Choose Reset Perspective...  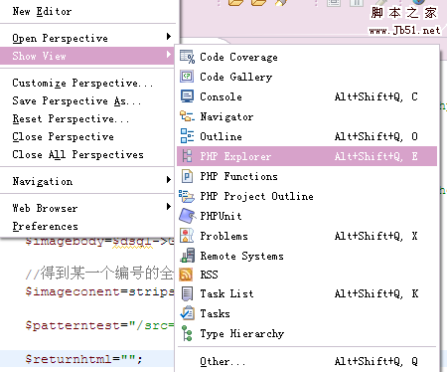[87, 118]
